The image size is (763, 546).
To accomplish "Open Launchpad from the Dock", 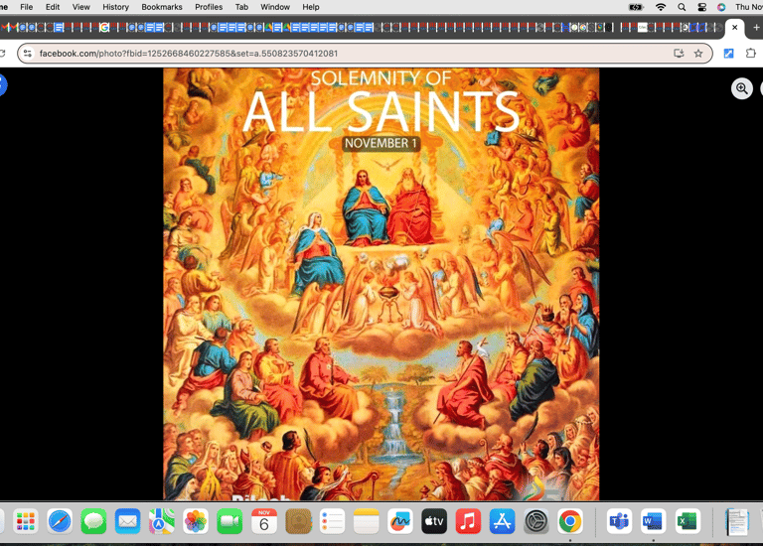I will tap(25, 521).
